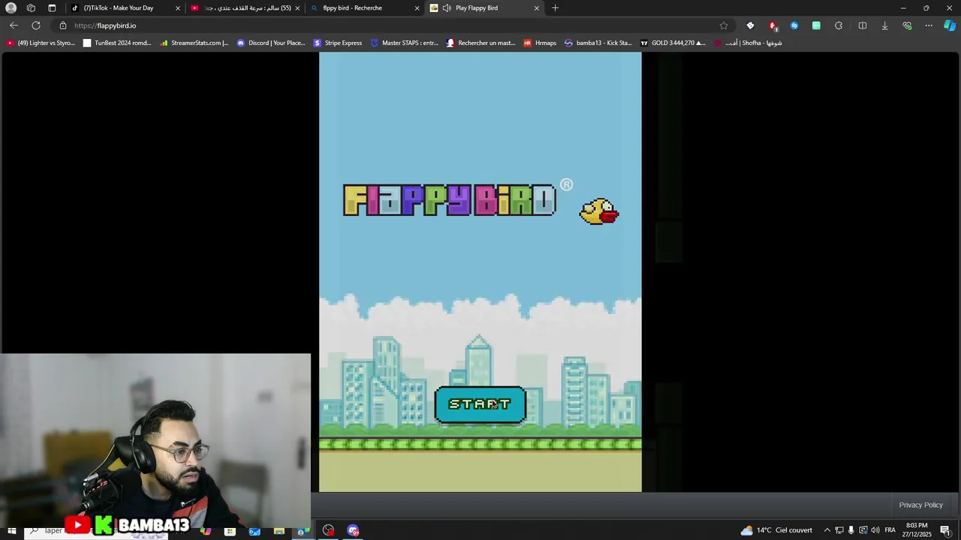Open Microsoft Store from the taskbar

coord(230,531)
